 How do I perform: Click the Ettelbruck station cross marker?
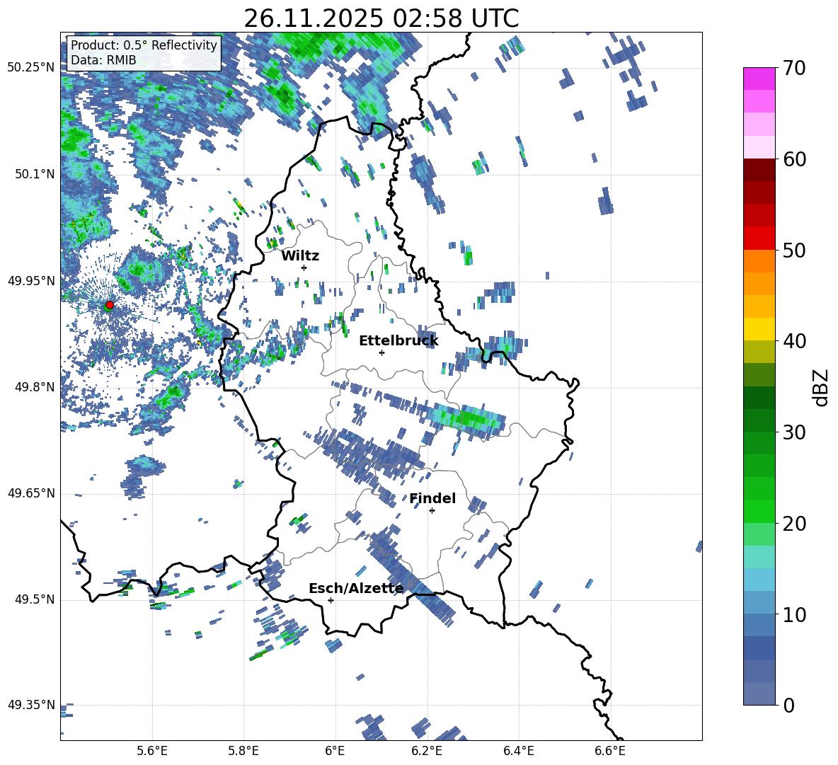click(381, 352)
